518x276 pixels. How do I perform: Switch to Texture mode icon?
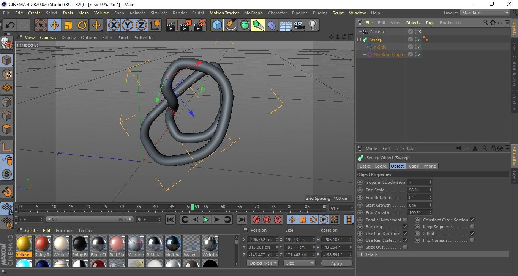tap(7, 74)
